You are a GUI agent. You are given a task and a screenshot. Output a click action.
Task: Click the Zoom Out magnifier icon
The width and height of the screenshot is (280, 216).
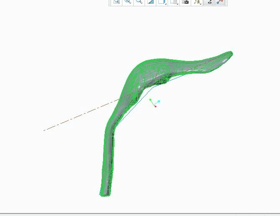pos(139,2)
